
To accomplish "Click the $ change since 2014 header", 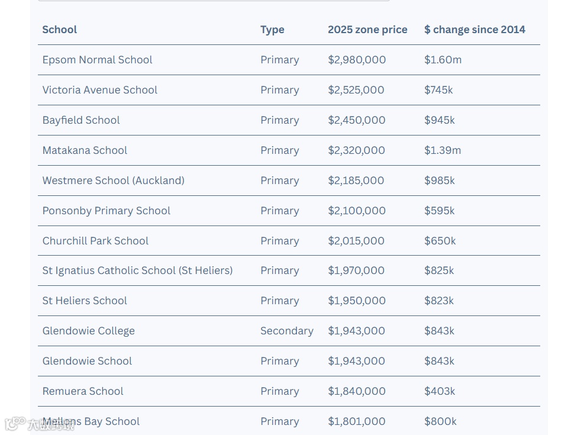I will pos(475,30).
